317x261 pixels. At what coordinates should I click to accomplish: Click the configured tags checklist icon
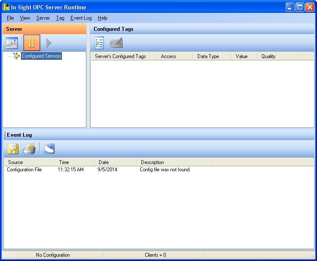[99, 43]
